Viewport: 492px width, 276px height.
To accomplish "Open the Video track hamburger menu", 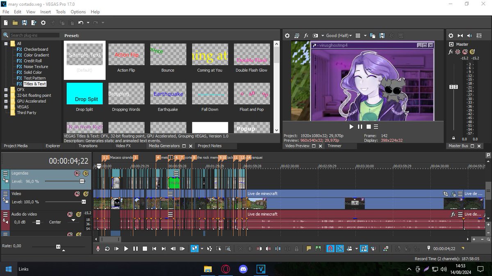I will coord(6,194).
